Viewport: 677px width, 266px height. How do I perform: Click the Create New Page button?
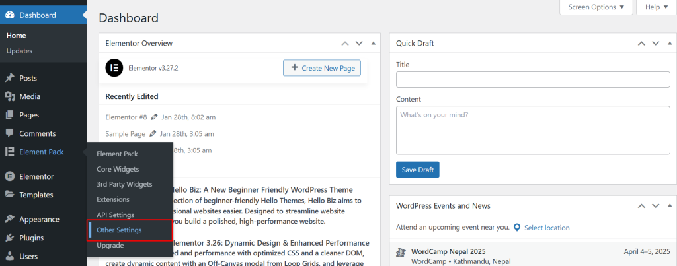[322, 68]
